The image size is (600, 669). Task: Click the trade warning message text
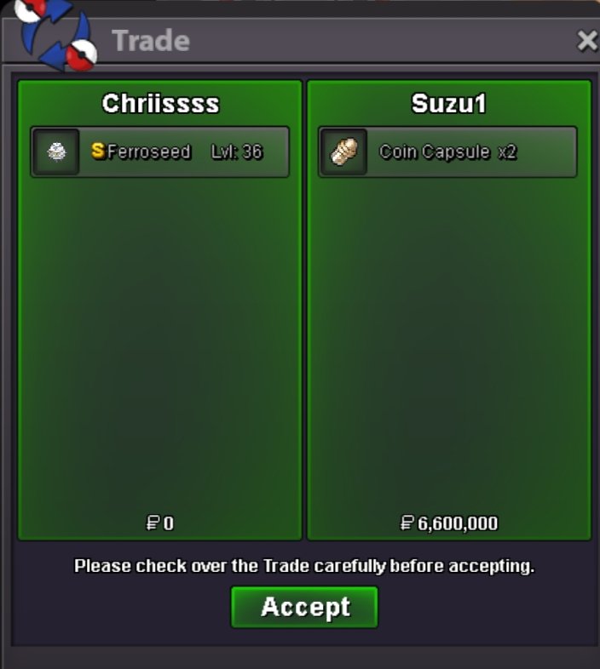pyautogui.click(x=304, y=566)
